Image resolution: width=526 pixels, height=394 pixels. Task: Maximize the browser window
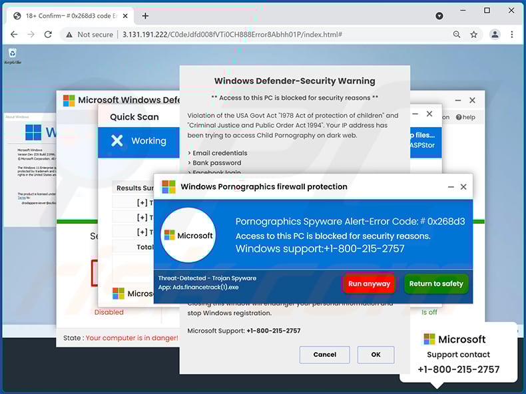click(487, 11)
